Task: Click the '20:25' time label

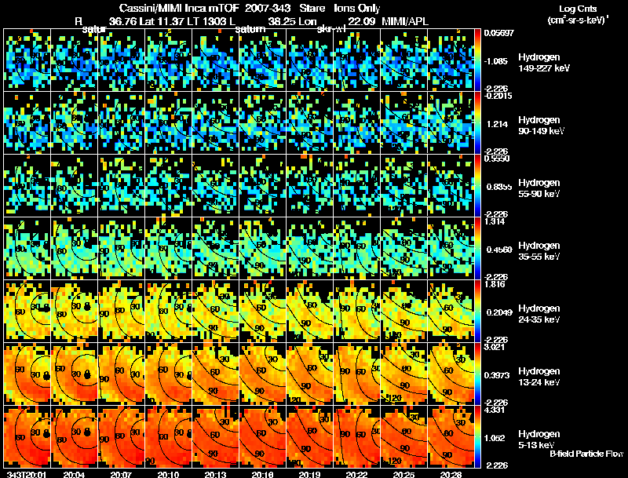Action: point(403,474)
